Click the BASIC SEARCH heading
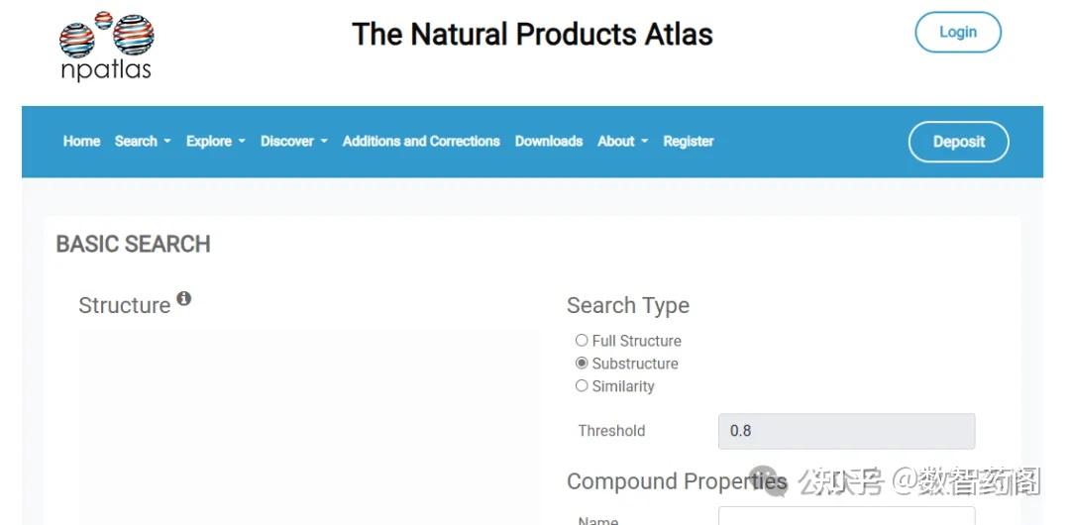 point(134,244)
